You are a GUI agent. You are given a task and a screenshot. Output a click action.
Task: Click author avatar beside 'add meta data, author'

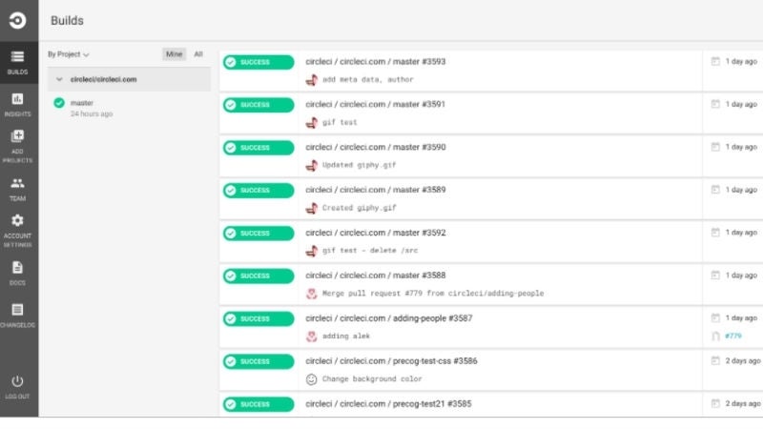click(312, 80)
